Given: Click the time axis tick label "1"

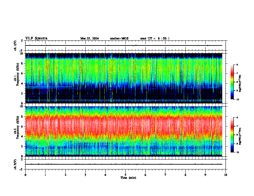Looking at the screenshot, I should tap(45, 175).
